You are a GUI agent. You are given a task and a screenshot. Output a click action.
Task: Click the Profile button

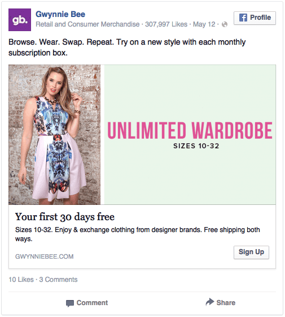(x=255, y=18)
